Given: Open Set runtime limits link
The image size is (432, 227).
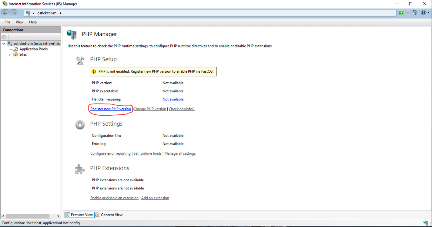Looking at the screenshot, I should pyautogui.click(x=148, y=153).
